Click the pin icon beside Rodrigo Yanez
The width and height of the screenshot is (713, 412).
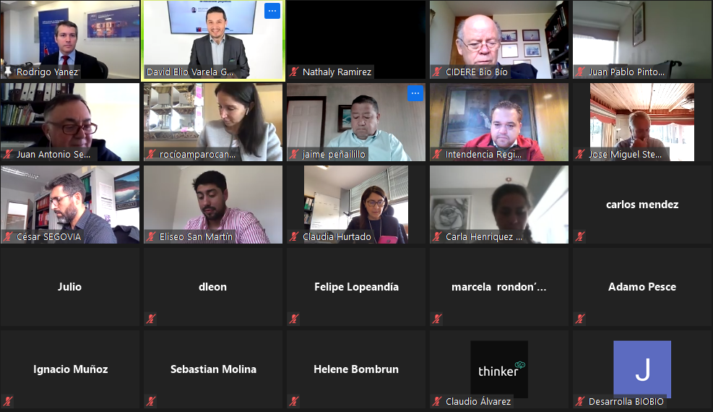[8, 72]
